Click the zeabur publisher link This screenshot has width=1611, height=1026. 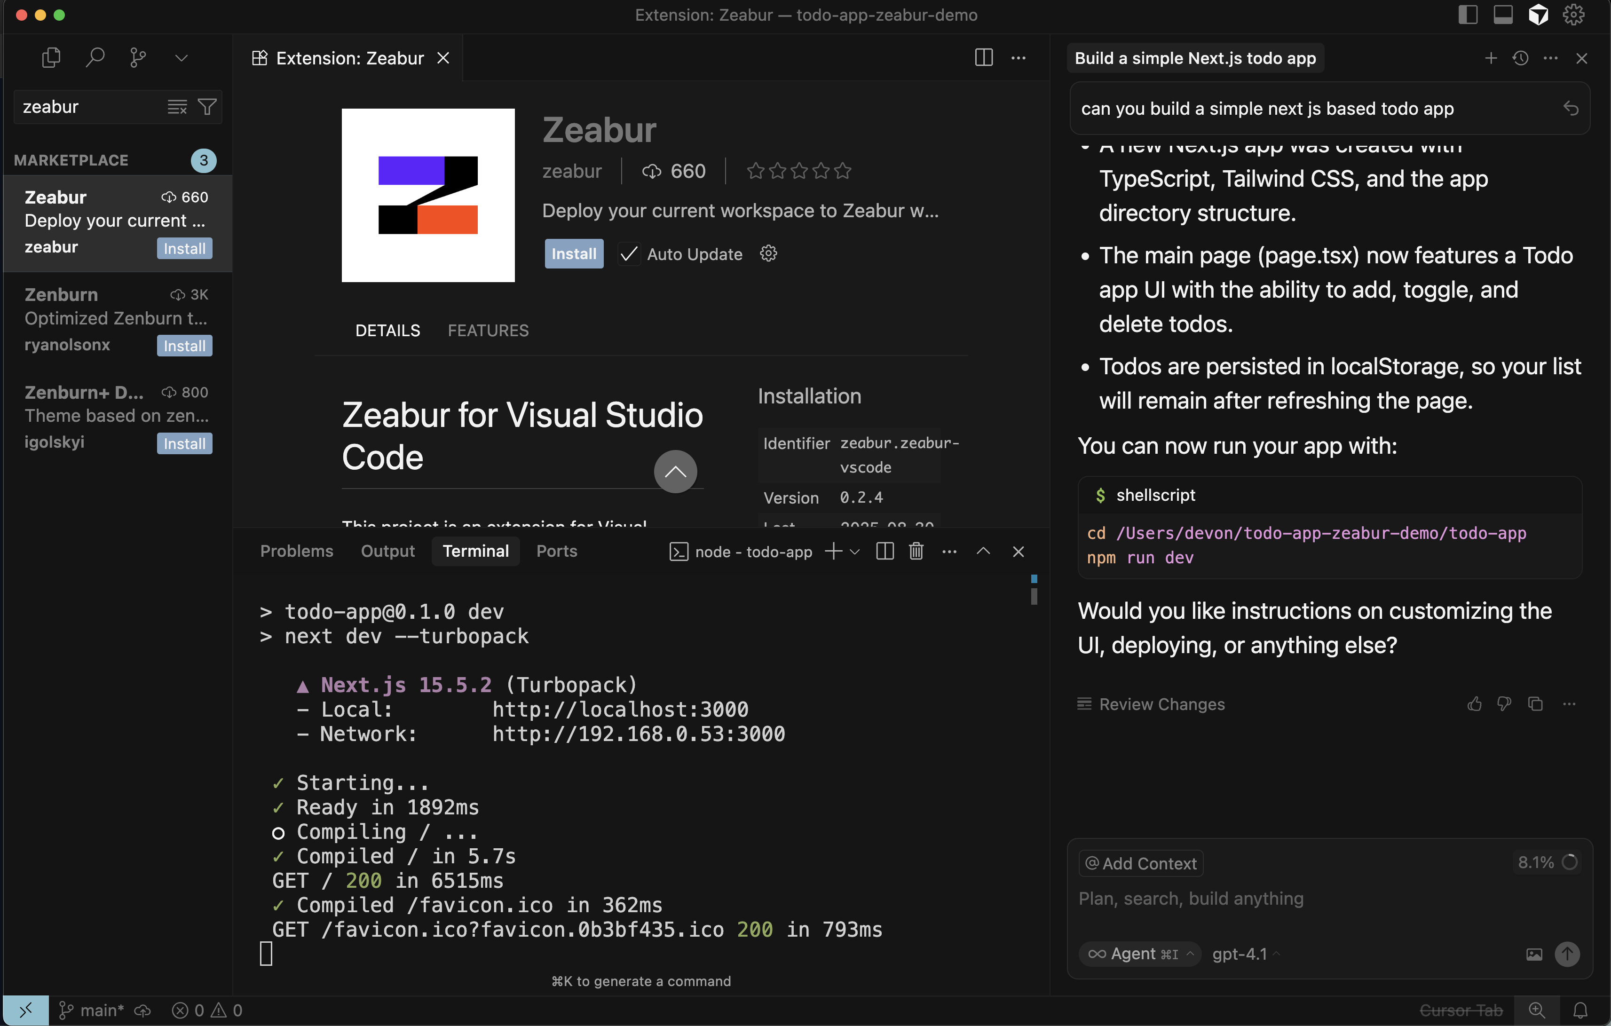pos(572,171)
